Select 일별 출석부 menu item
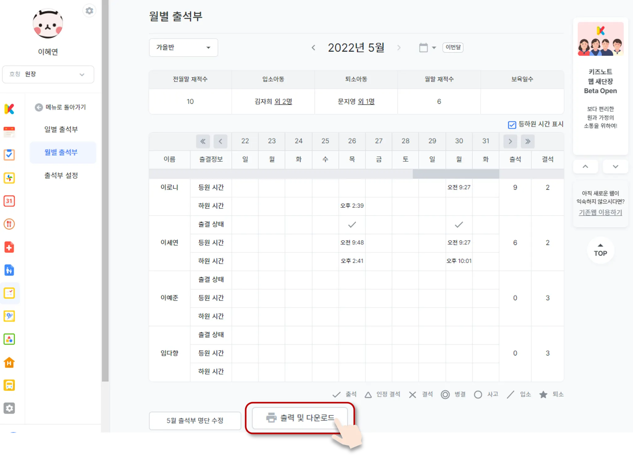Image resolution: width=633 pixels, height=456 pixels. (x=61, y=129)
